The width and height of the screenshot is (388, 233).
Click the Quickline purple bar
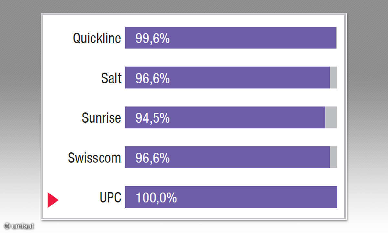point(231,38)
